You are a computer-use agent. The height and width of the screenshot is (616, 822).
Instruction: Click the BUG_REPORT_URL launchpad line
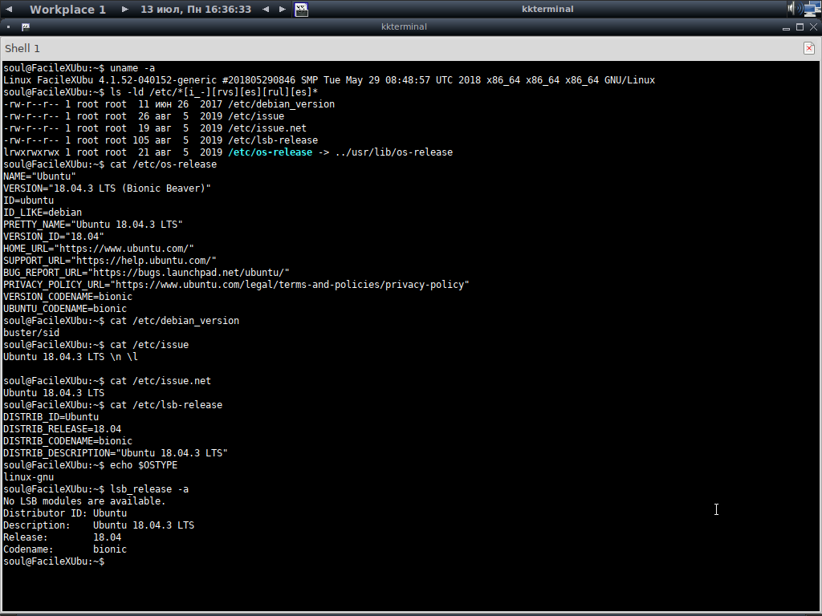[146, 273]
